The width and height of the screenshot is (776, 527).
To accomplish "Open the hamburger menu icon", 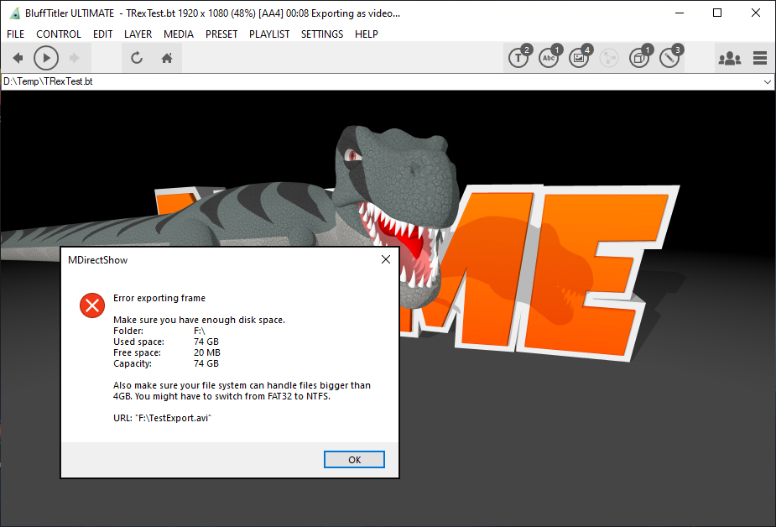I will (x=760, y=58).
